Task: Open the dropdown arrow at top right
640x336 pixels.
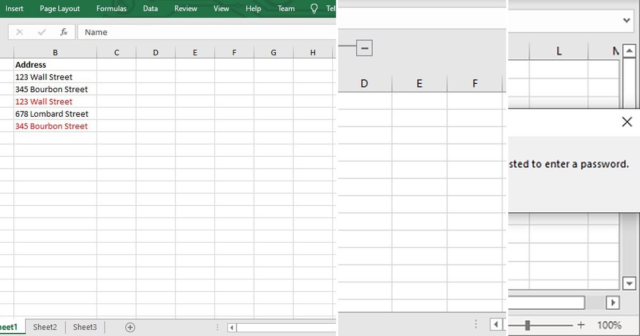Action: 626,20
